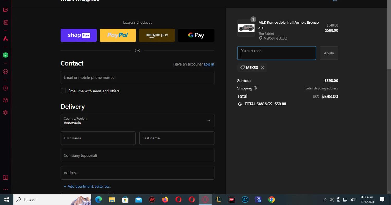Image resolution: width=391 pixels, height=205 pixels.
Task: Click the Log in link
Action: click(209, 64)
